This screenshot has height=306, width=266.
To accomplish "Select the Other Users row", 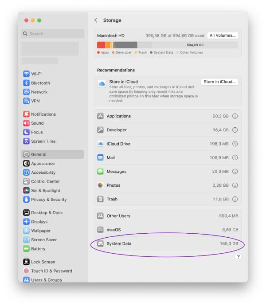I will coord(168,216).
